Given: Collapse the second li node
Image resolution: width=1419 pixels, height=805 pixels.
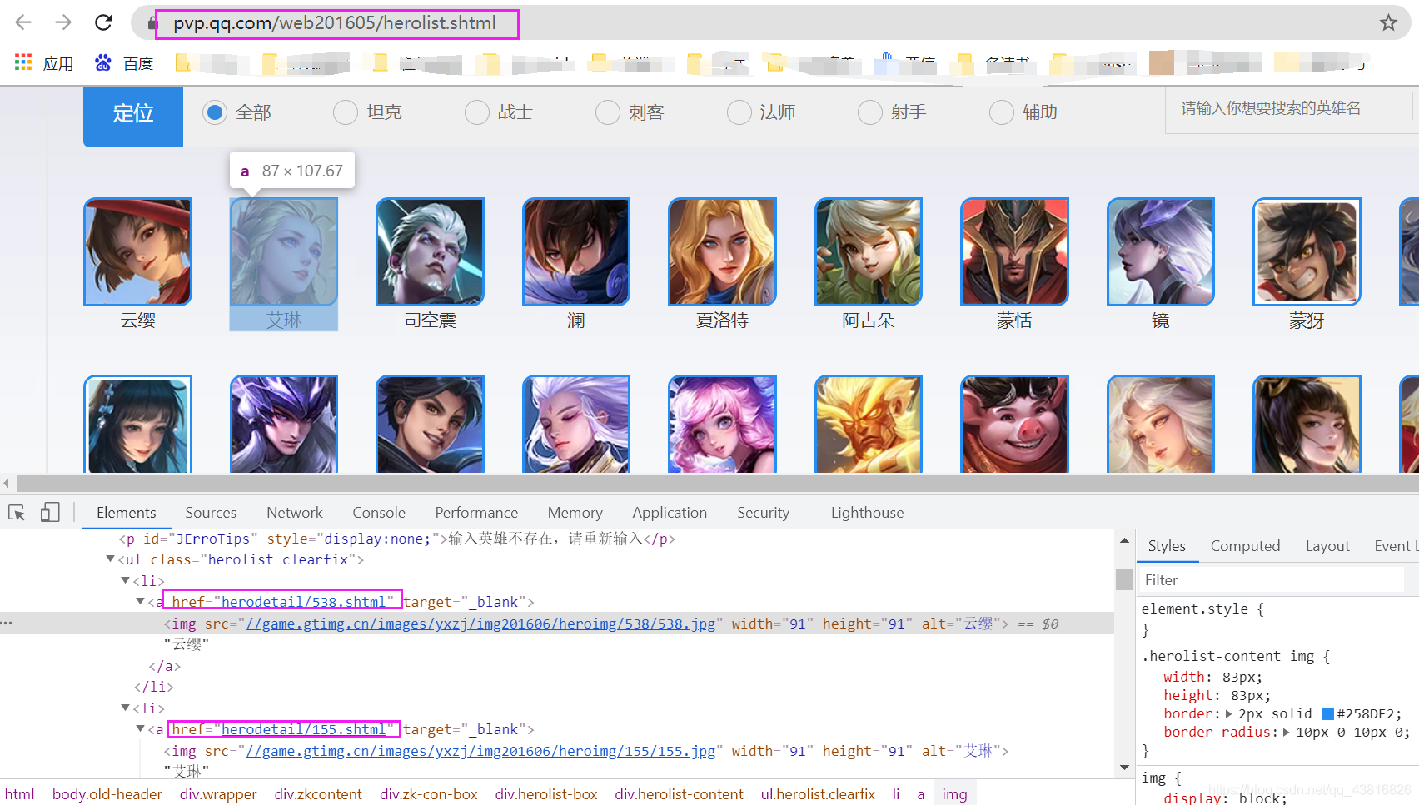Looking at the screenshot, I should tap(125, 708).
